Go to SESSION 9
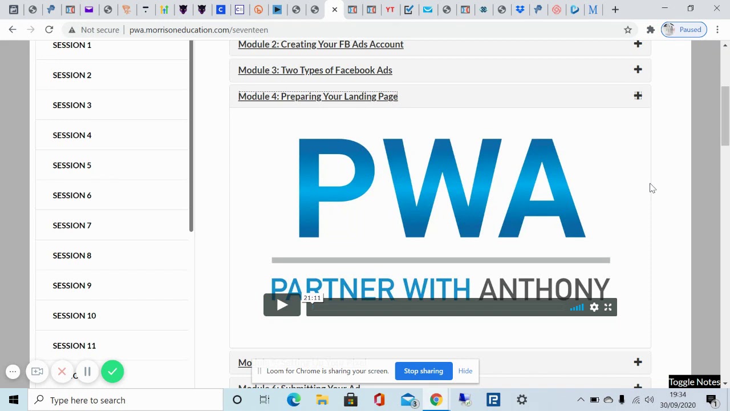This screenshot has height=411, width=730. click(x=72, y=285)
